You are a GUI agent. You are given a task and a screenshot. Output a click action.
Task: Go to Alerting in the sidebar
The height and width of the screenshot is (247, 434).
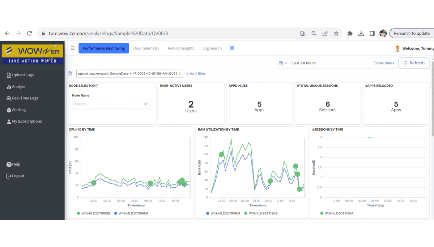(19, 110)
